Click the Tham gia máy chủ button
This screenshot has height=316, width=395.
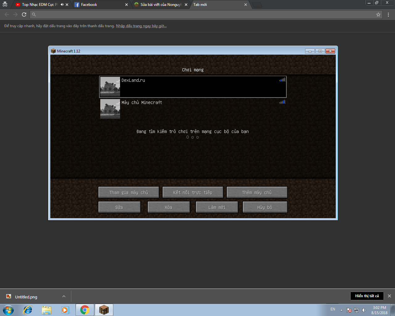pos(129,192)
